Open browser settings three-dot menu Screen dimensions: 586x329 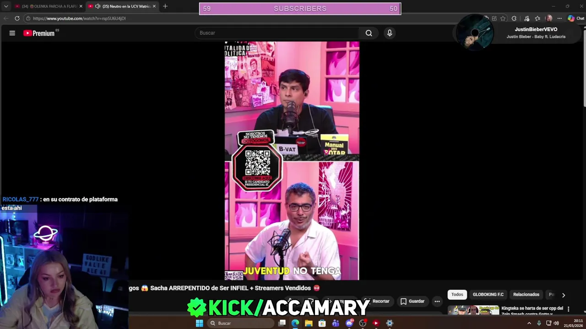click(559, 18)
